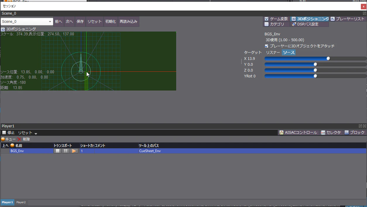Sort by the 名前 column header
The image size is (367, 207).
coord(31,145)
